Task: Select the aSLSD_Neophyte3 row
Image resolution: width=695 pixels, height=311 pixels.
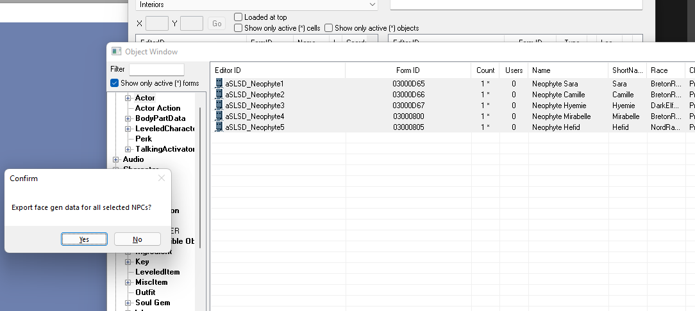Action: point(452,106)
